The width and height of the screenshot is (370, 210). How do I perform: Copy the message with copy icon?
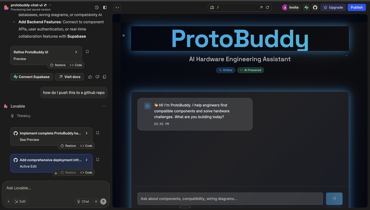[104, 77]
